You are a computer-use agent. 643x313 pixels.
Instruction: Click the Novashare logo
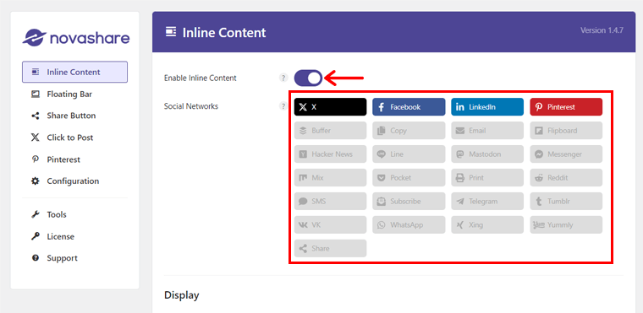coord(76,38)
